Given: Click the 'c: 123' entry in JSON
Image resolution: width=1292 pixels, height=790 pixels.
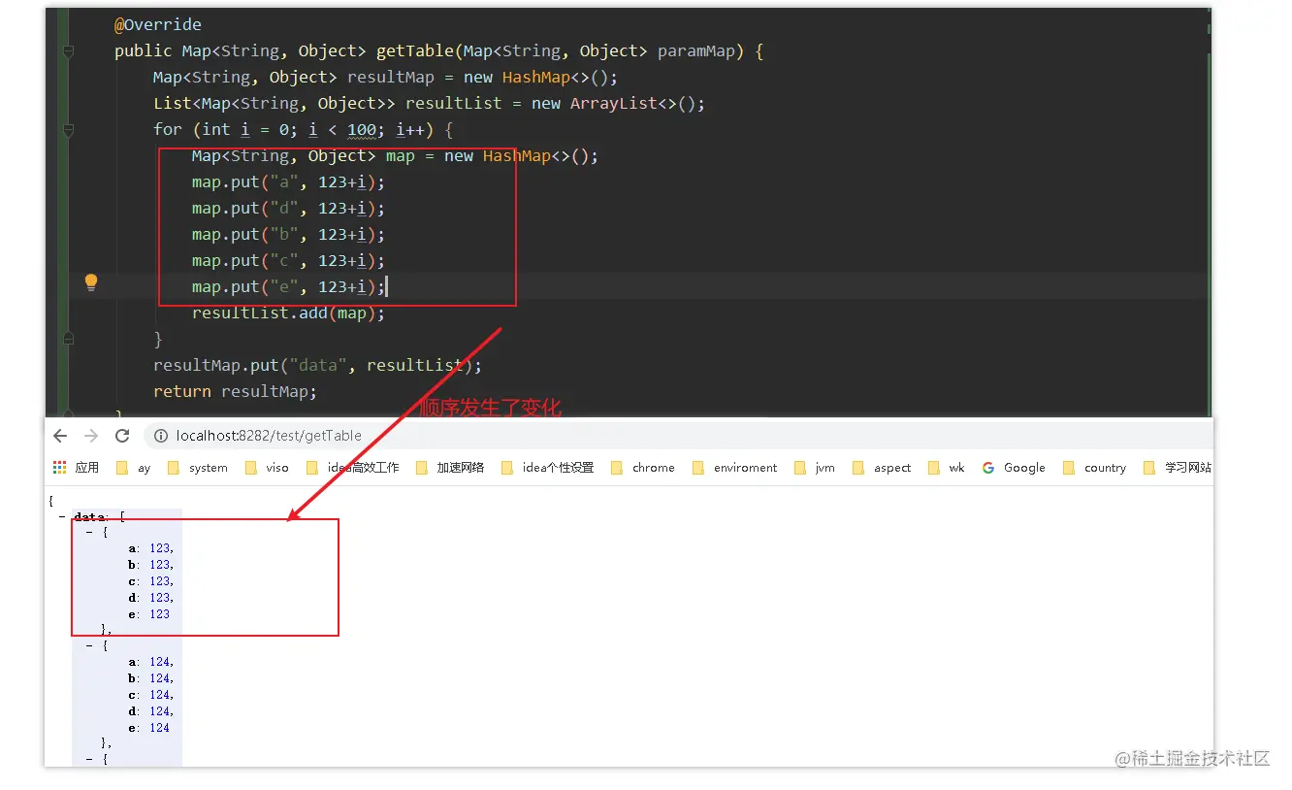Looking at the screenshot, I should point(150,581).
